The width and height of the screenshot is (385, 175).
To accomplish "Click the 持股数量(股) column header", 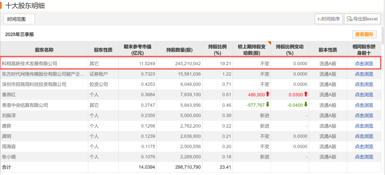I will (x=179, y=50).
